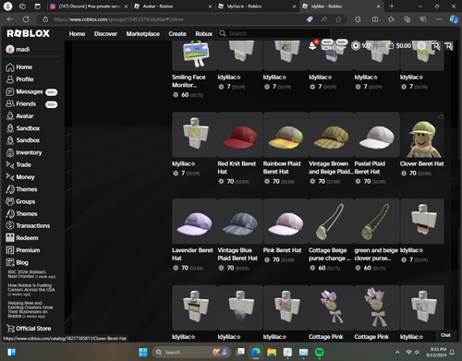Image resolution: width=462 pixels, height=361 pixels.
Task: Add this page to favorites star
Action: point(338,19)
